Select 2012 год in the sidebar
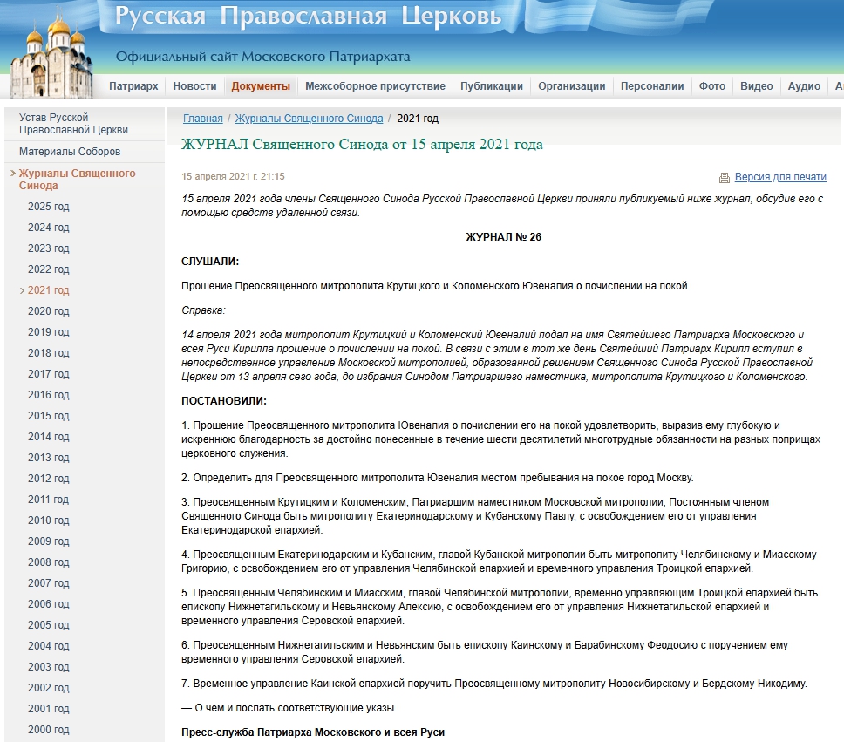 click(49, 478)
